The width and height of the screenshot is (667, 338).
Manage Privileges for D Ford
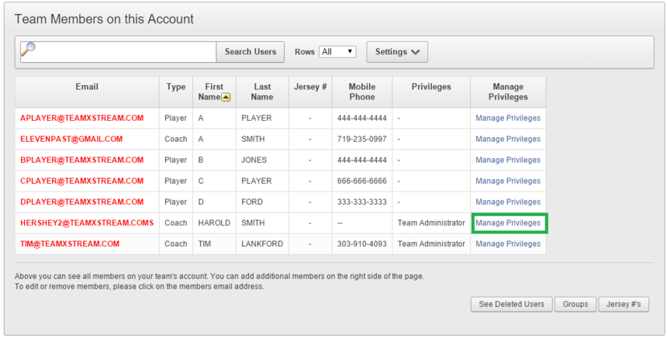[508, 202]
